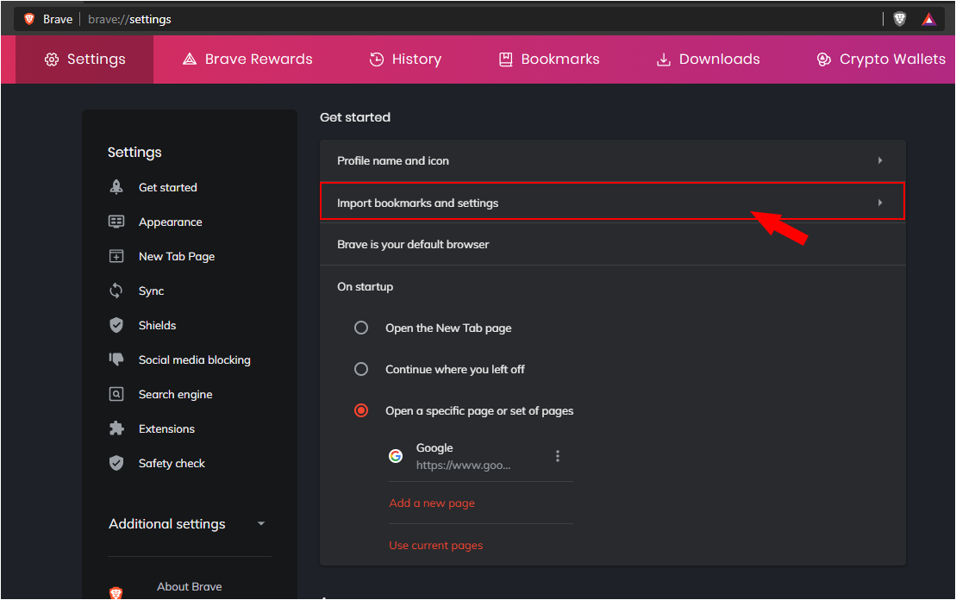Viewport: 956px width, 600px height.
Task: Switch to the Bookmarks tab
Action: [549, 59]
